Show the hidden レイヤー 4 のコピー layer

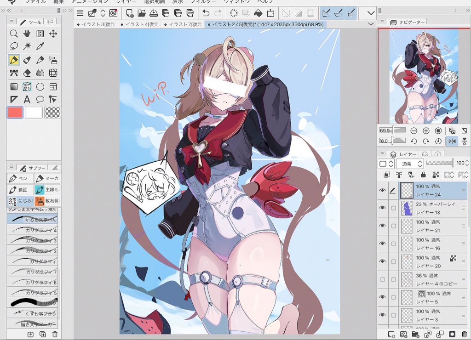[382, 279]
